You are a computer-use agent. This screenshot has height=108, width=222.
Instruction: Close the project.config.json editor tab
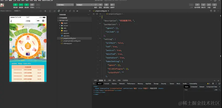pos(109,11)
